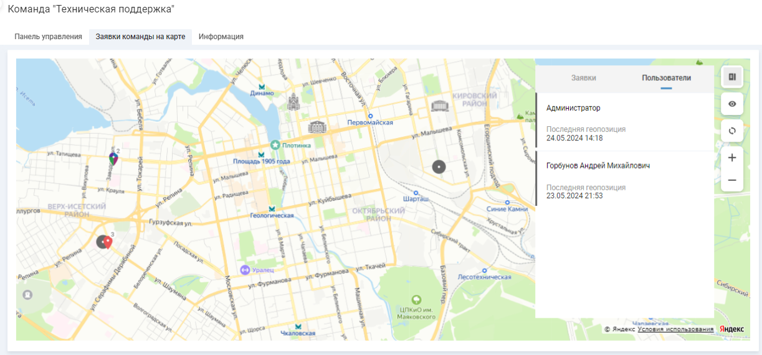Click the red pin marker labeled 3
This screenshot has height=355, width=762.
click(108, 242)
